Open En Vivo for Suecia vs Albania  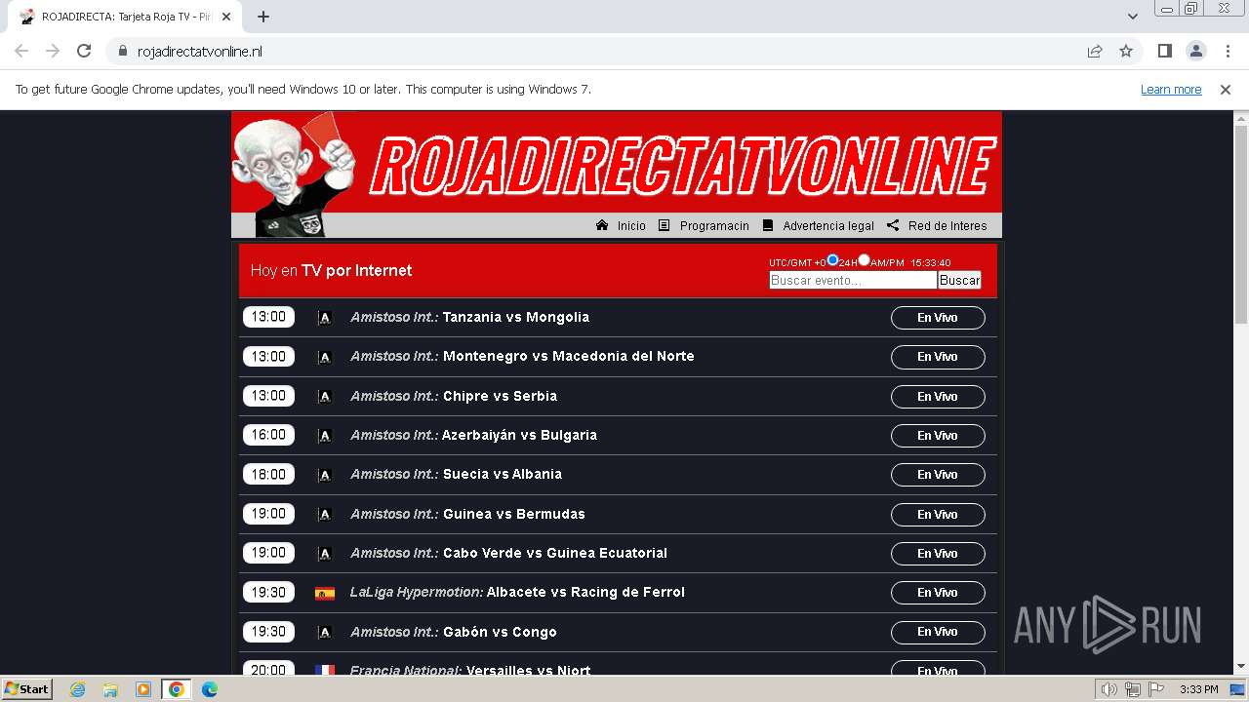point(938,475)
